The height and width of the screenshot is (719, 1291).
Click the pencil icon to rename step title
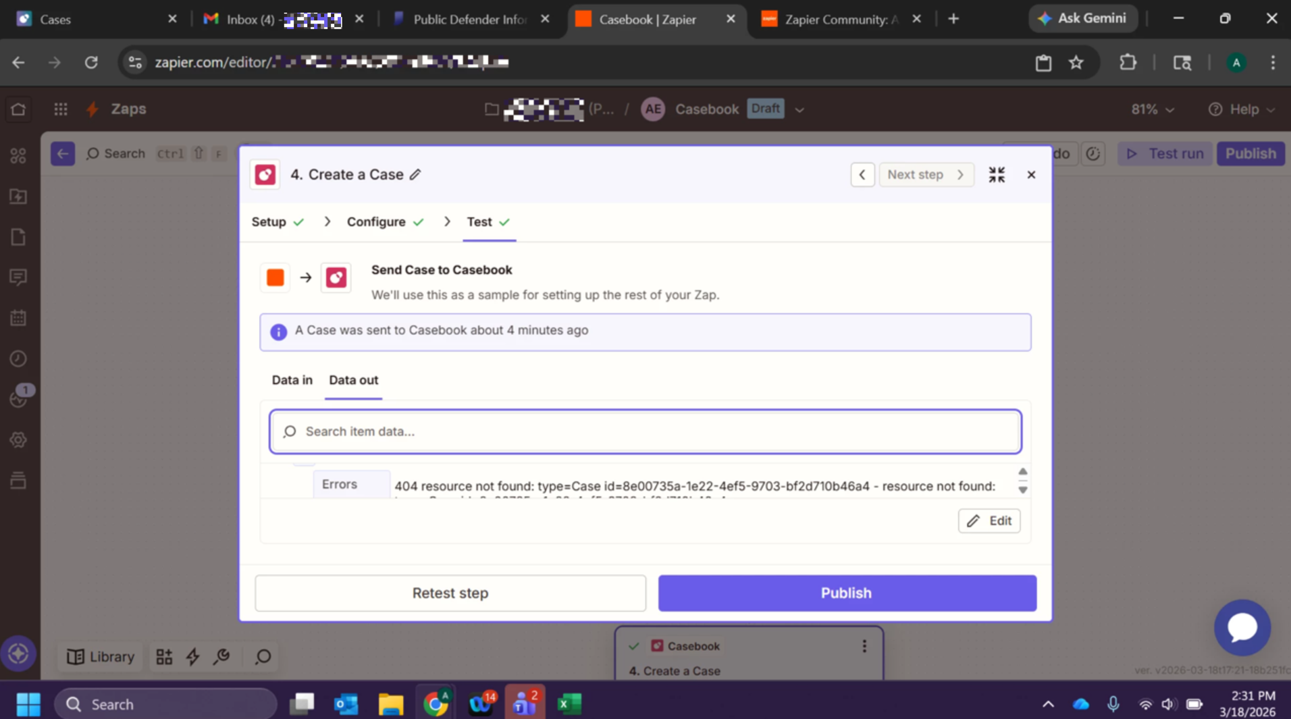click(415, 175)
